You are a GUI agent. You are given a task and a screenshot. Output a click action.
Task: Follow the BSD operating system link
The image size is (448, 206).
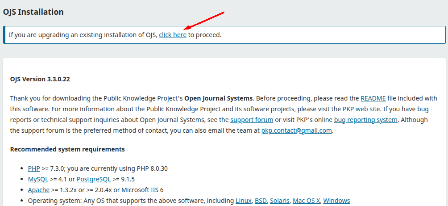(261, 201)
